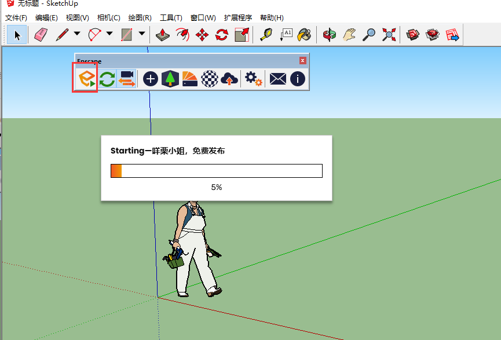Screen dimensions: 501x340
Task: Expand the Rectangle tool dropdown
Action: [141, 35]
